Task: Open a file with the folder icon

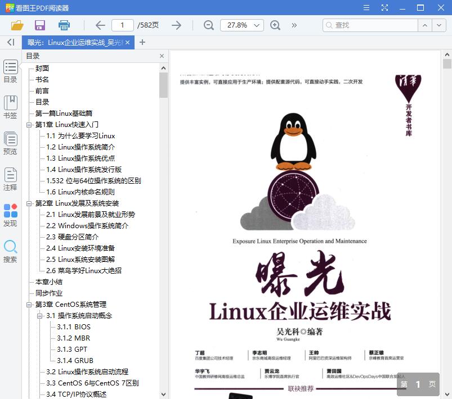Action: tap(17, 25)
